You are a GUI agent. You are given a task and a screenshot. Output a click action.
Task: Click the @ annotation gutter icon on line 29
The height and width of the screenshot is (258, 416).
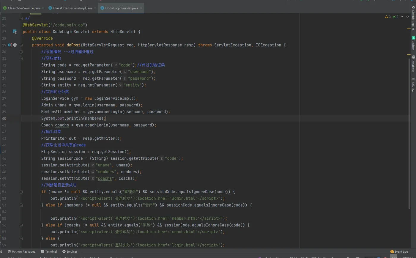(x=15, y=45)
